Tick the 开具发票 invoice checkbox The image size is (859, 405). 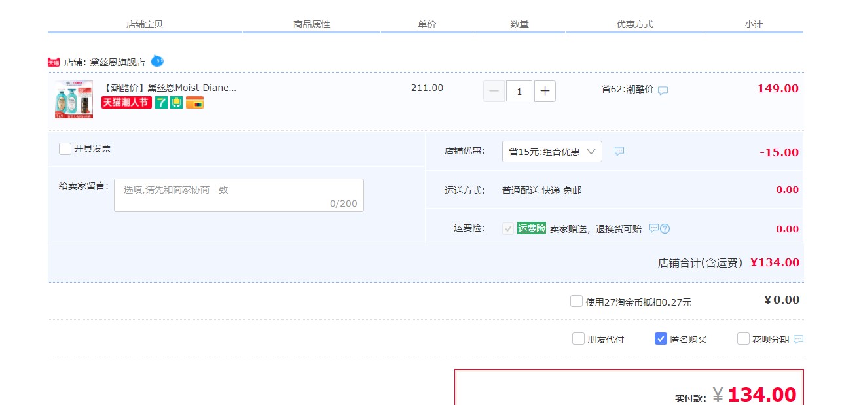(x=65, y=149)
